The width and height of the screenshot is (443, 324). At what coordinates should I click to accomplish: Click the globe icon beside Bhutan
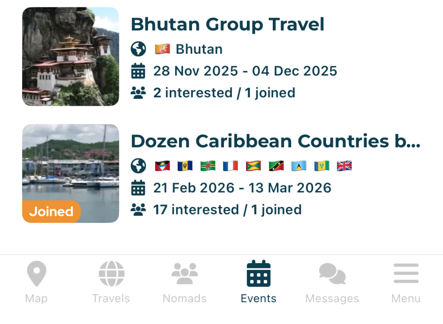(x=138, y=49)
